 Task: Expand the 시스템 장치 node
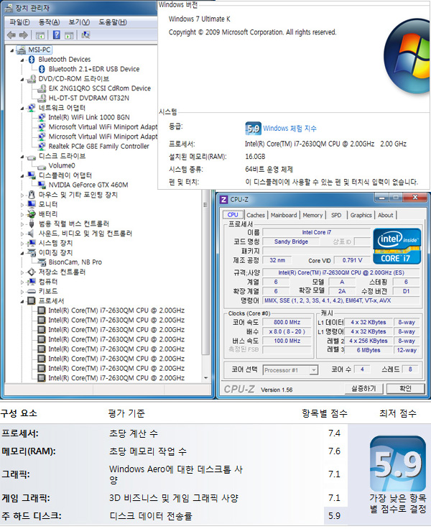[22, 243]
